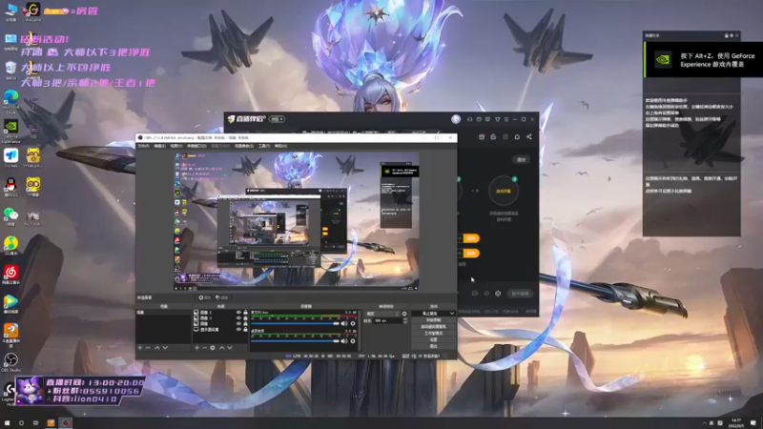763x429 pixels.
Task: Open the Docks menu in OBS
Action: 196,146
